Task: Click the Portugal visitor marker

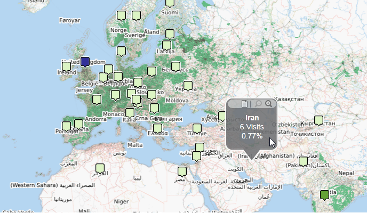Action: click(66, 126)
